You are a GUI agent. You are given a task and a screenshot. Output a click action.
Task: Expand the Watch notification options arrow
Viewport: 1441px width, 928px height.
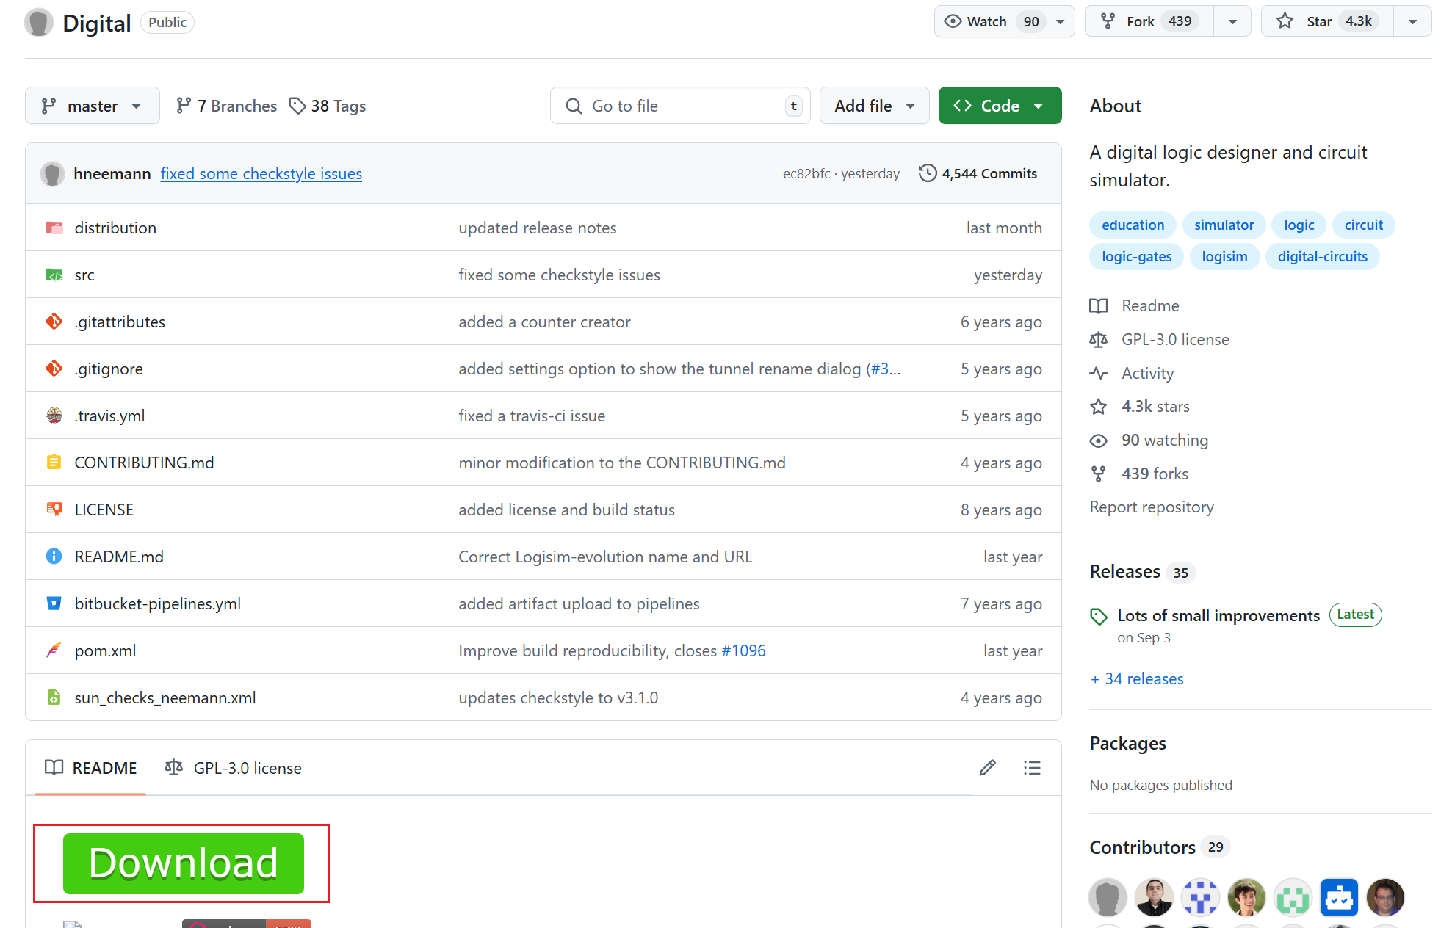[x=1061, y=21]
